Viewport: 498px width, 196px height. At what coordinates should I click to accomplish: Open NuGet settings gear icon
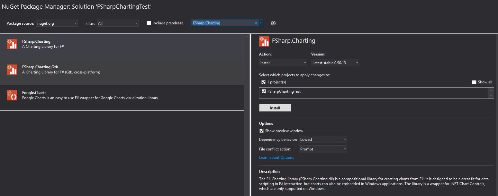click(273, 23)
